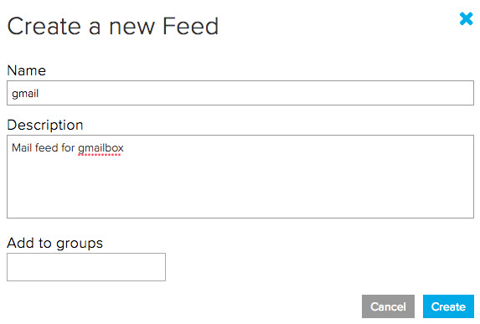
Task: Focus the Name input field
Action: (240, 93)
